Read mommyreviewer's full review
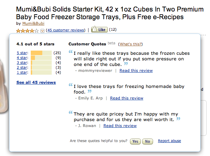Viewport: 210px width, 156px height. pyautogui.click(x=136, y=70)
